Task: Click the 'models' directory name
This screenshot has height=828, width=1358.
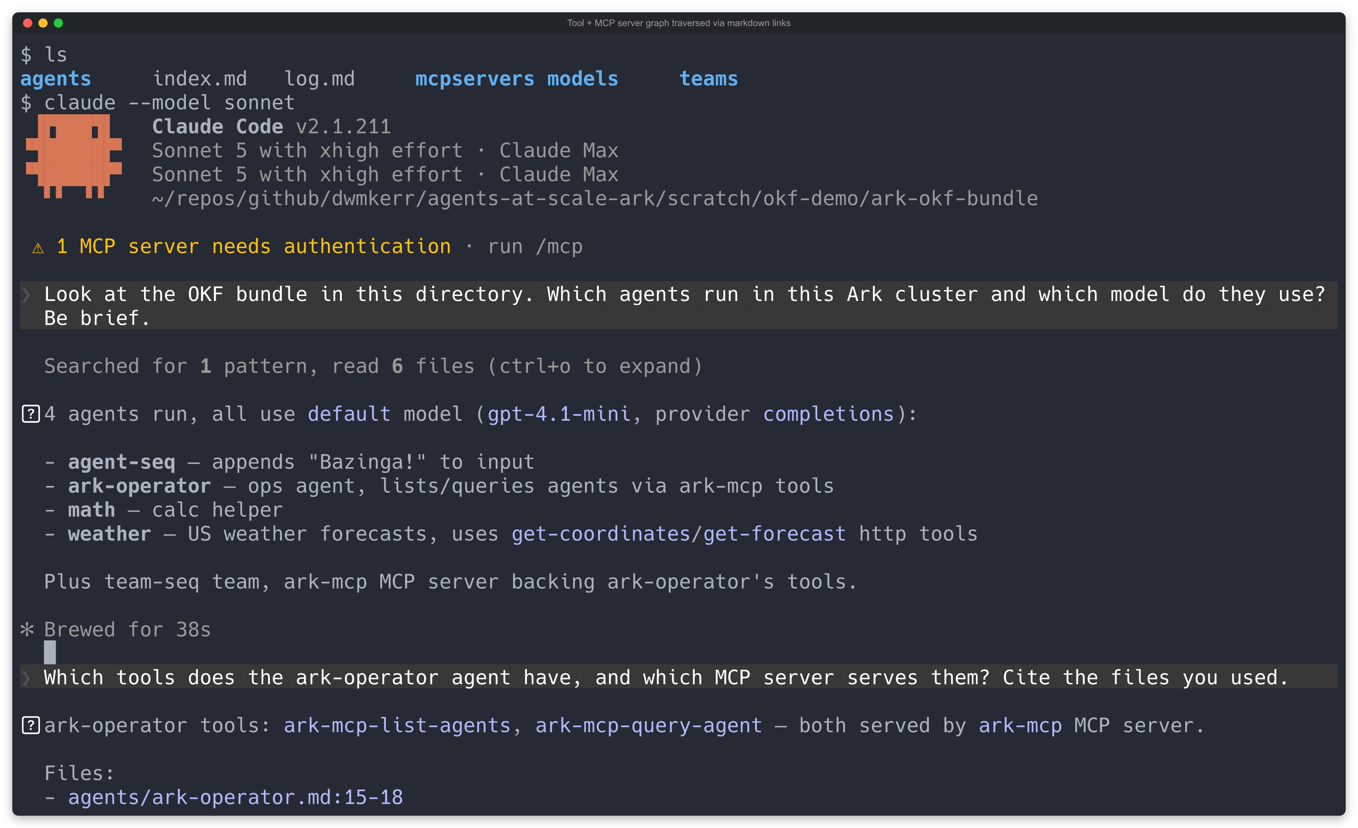Action: click(583, 79)
